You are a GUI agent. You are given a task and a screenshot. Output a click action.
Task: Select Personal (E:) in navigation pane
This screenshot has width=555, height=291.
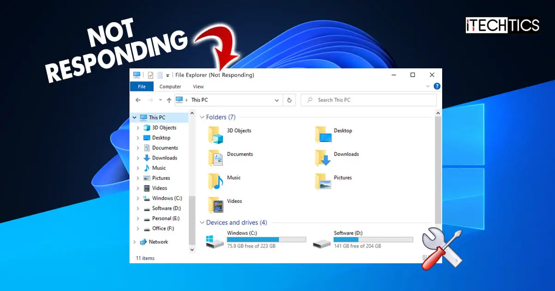(x=161, y=218)
